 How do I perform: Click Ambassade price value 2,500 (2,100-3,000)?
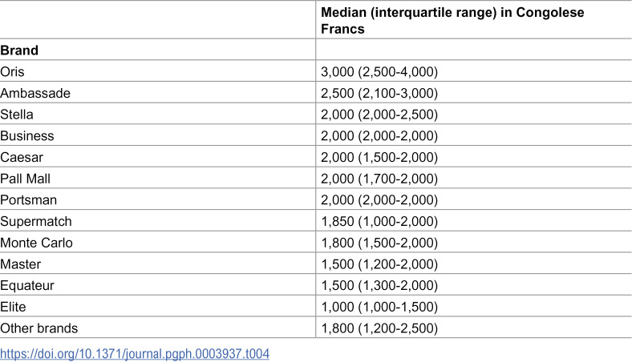(x=379, y=93)
